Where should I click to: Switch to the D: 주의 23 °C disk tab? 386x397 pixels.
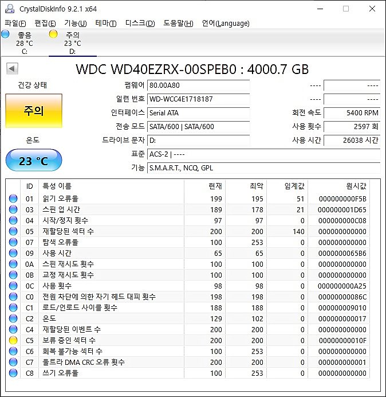[73, 43]
